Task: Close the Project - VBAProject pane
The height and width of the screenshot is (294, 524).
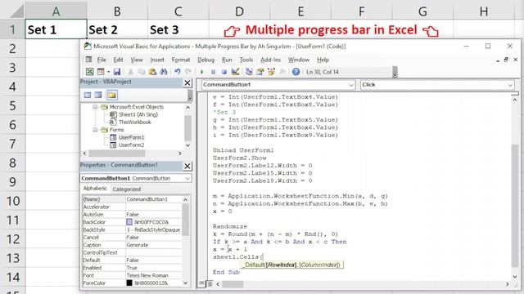Action: point(187,82)
